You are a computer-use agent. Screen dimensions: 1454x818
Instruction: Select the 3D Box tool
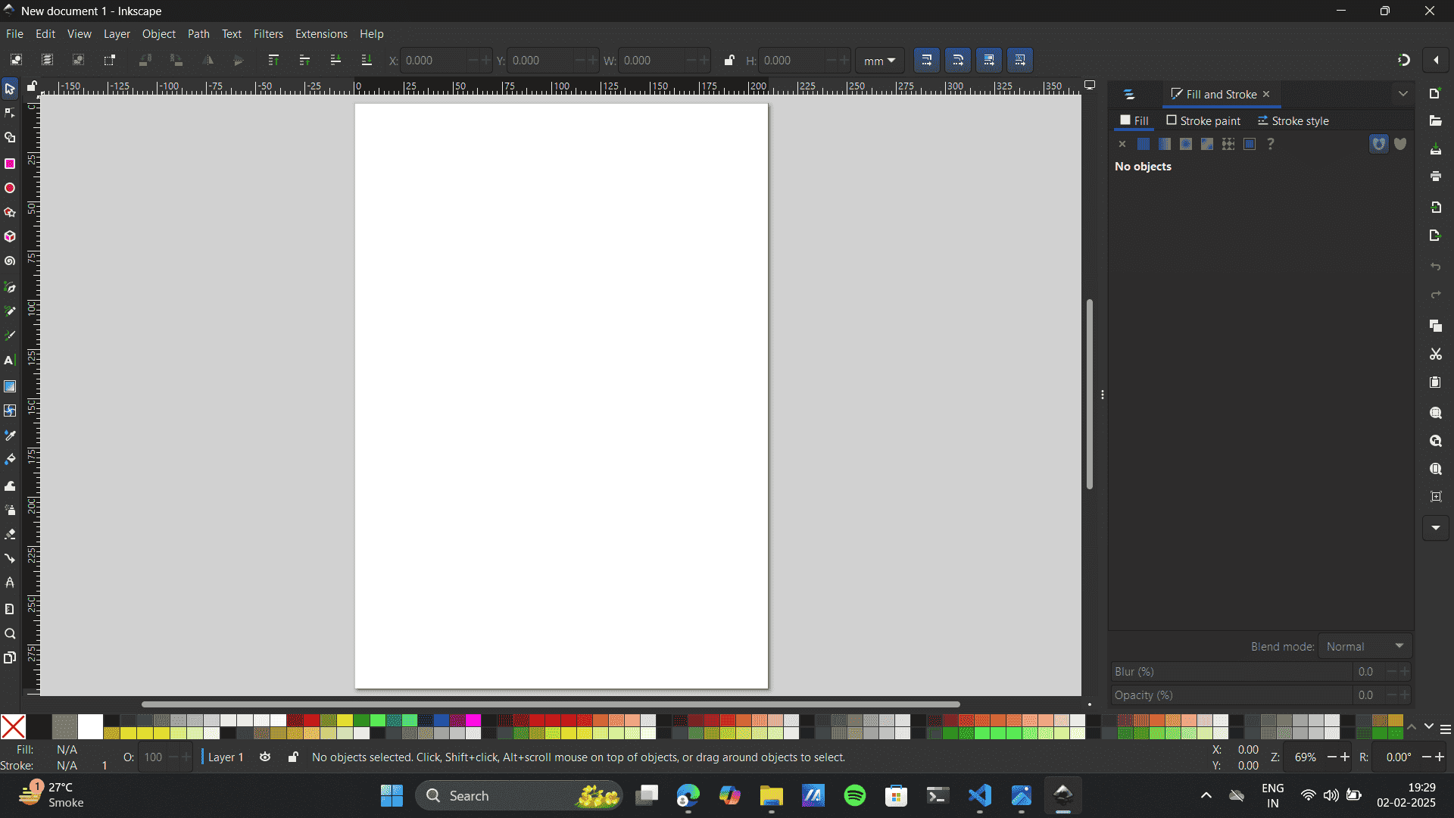(10, 237)
